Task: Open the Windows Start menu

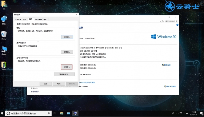Action: click(2, 113)
